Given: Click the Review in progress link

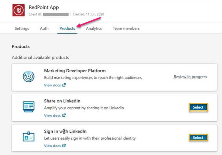Looking at the screenshot, I should (190, 77).
